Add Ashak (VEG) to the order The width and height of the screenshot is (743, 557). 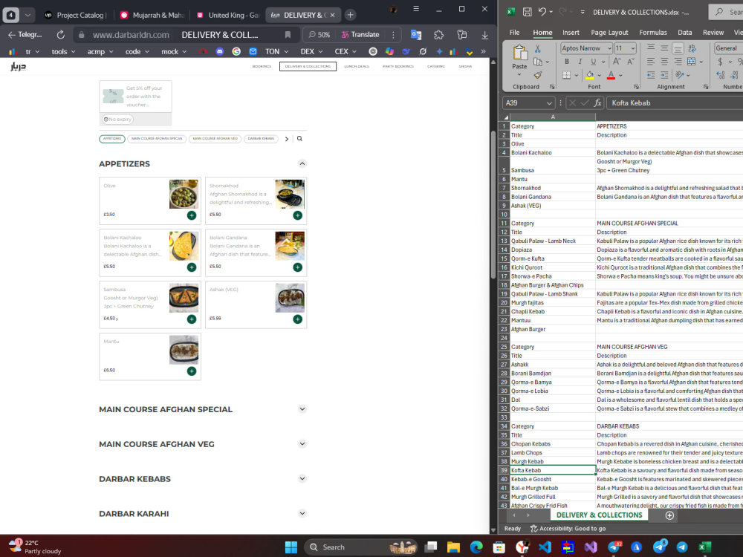click(298, 319)
